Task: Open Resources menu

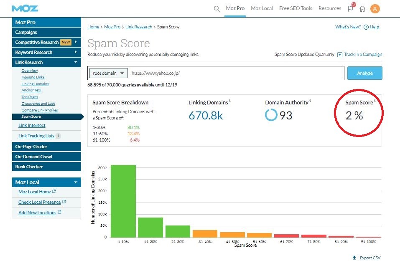Action: pyautogui.click(x=330, y=8)
